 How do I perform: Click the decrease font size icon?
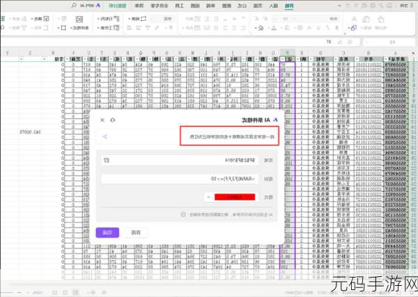click(256, 19)
